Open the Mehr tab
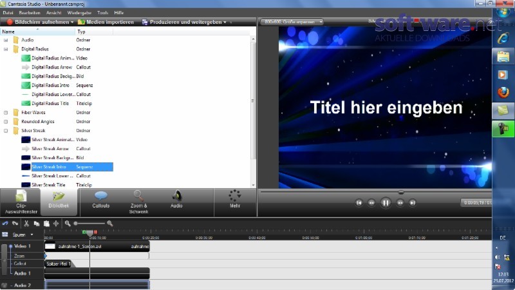This screenshot has width=515, height=290. pos(235,200)
